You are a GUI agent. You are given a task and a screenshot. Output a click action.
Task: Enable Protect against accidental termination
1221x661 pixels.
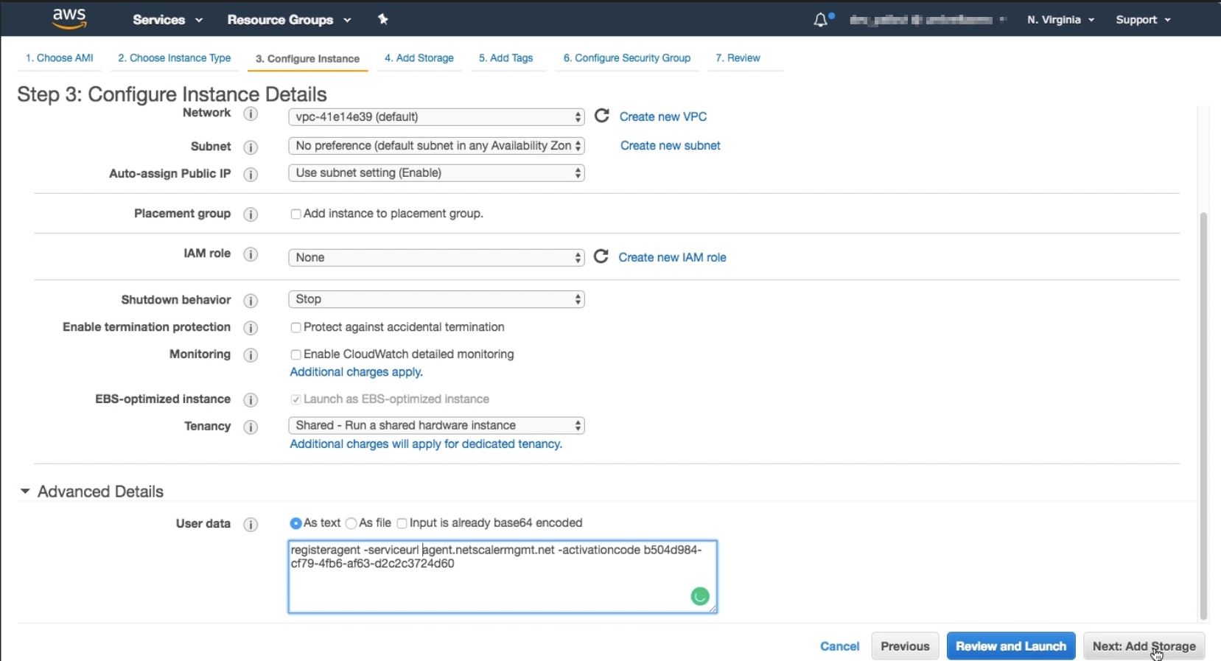click(x=295, y=327)
